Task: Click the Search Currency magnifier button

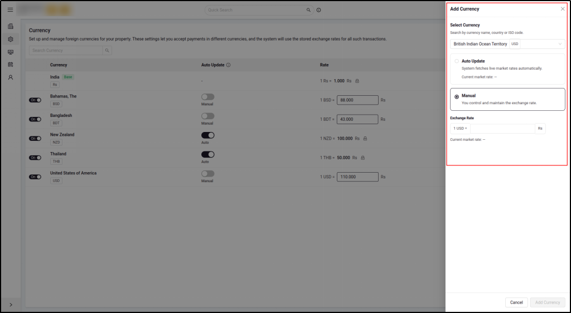Action: (x=107, y=51)
